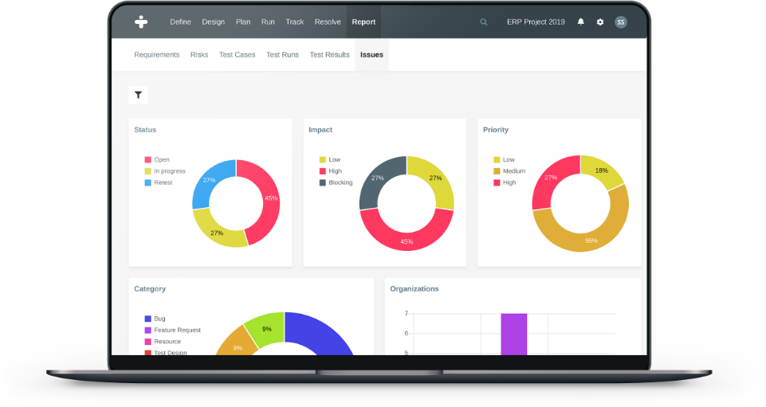Toggle the Blocking legend entry in Impact
This screenshot has height=407, width=766.
tap(340, 182)
